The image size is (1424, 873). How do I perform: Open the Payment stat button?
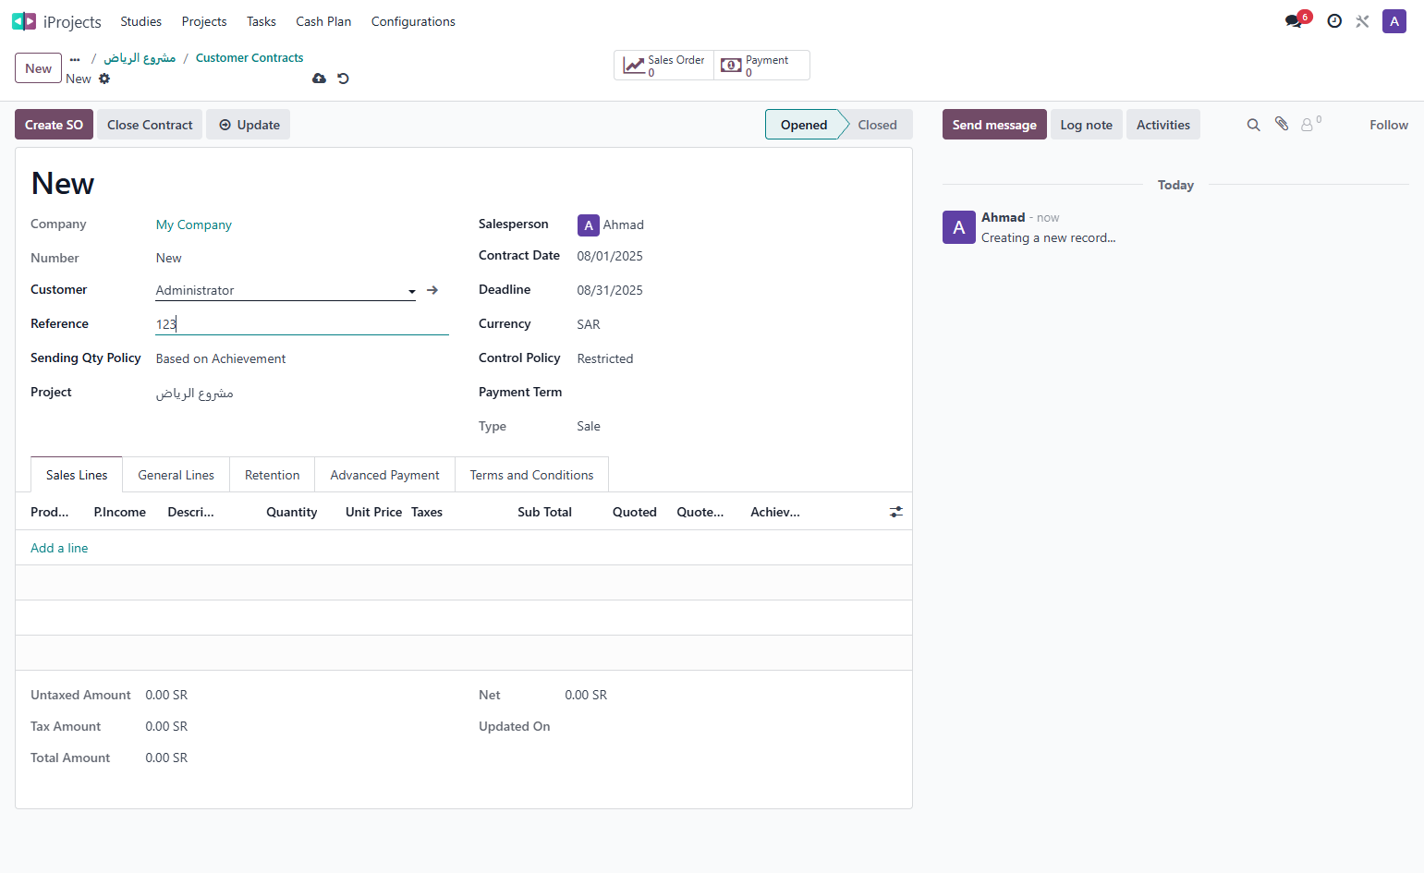click(x=761, y=66)
